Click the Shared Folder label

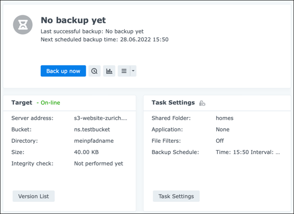(171, 118)
